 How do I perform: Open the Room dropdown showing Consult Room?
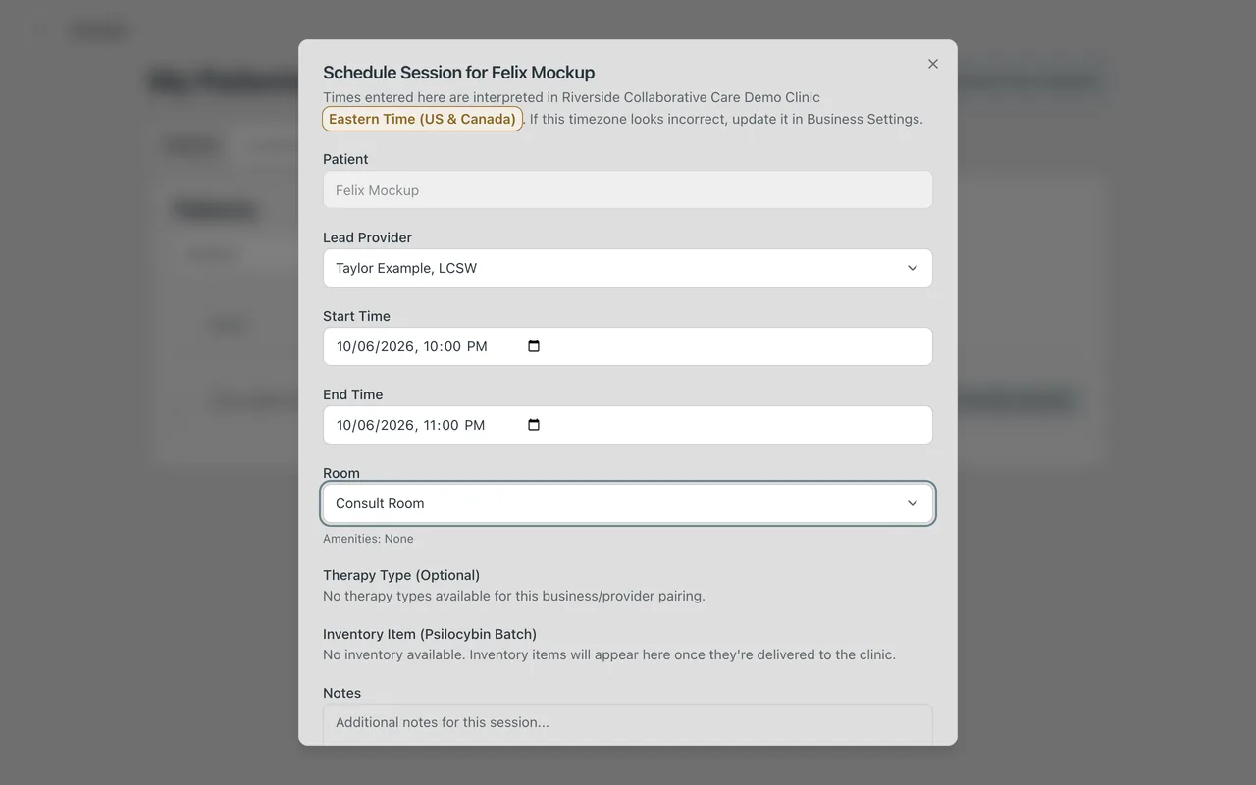628,503
